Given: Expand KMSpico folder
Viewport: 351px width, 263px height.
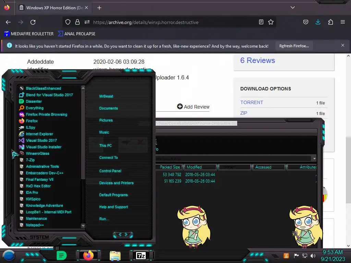Looking at the screenshot, I should [30, 199].
